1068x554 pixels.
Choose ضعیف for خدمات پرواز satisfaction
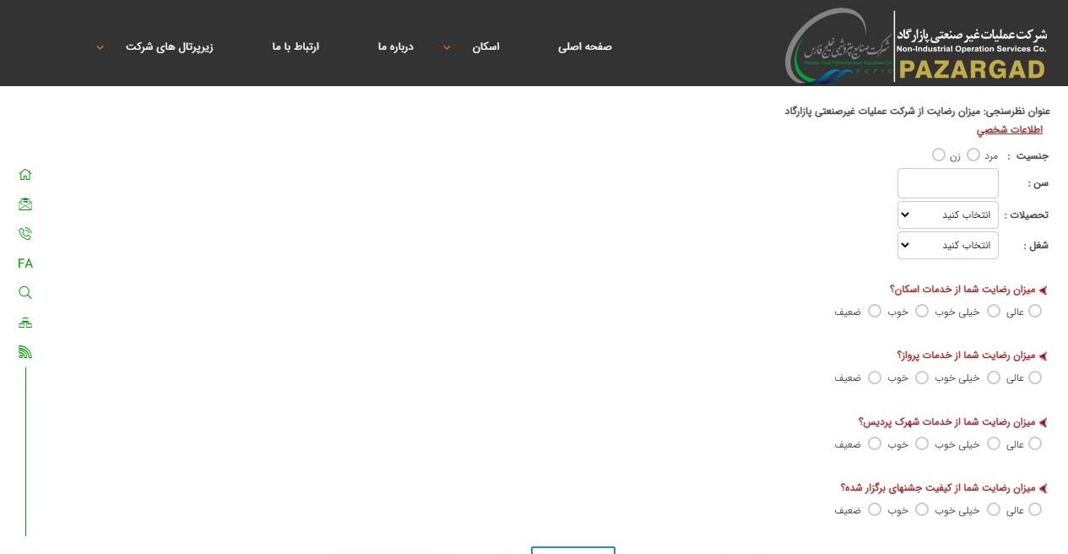tap(875, 377)
